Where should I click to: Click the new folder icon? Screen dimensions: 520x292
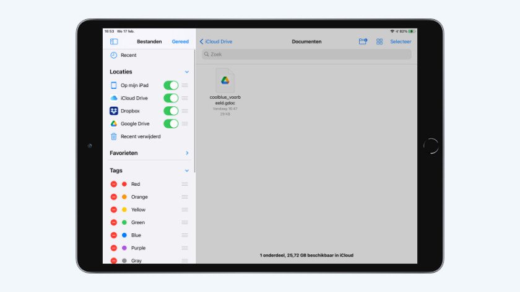point(363,41)
